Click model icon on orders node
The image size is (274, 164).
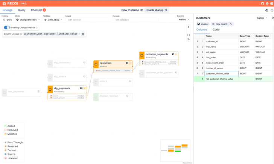point(130,81)
